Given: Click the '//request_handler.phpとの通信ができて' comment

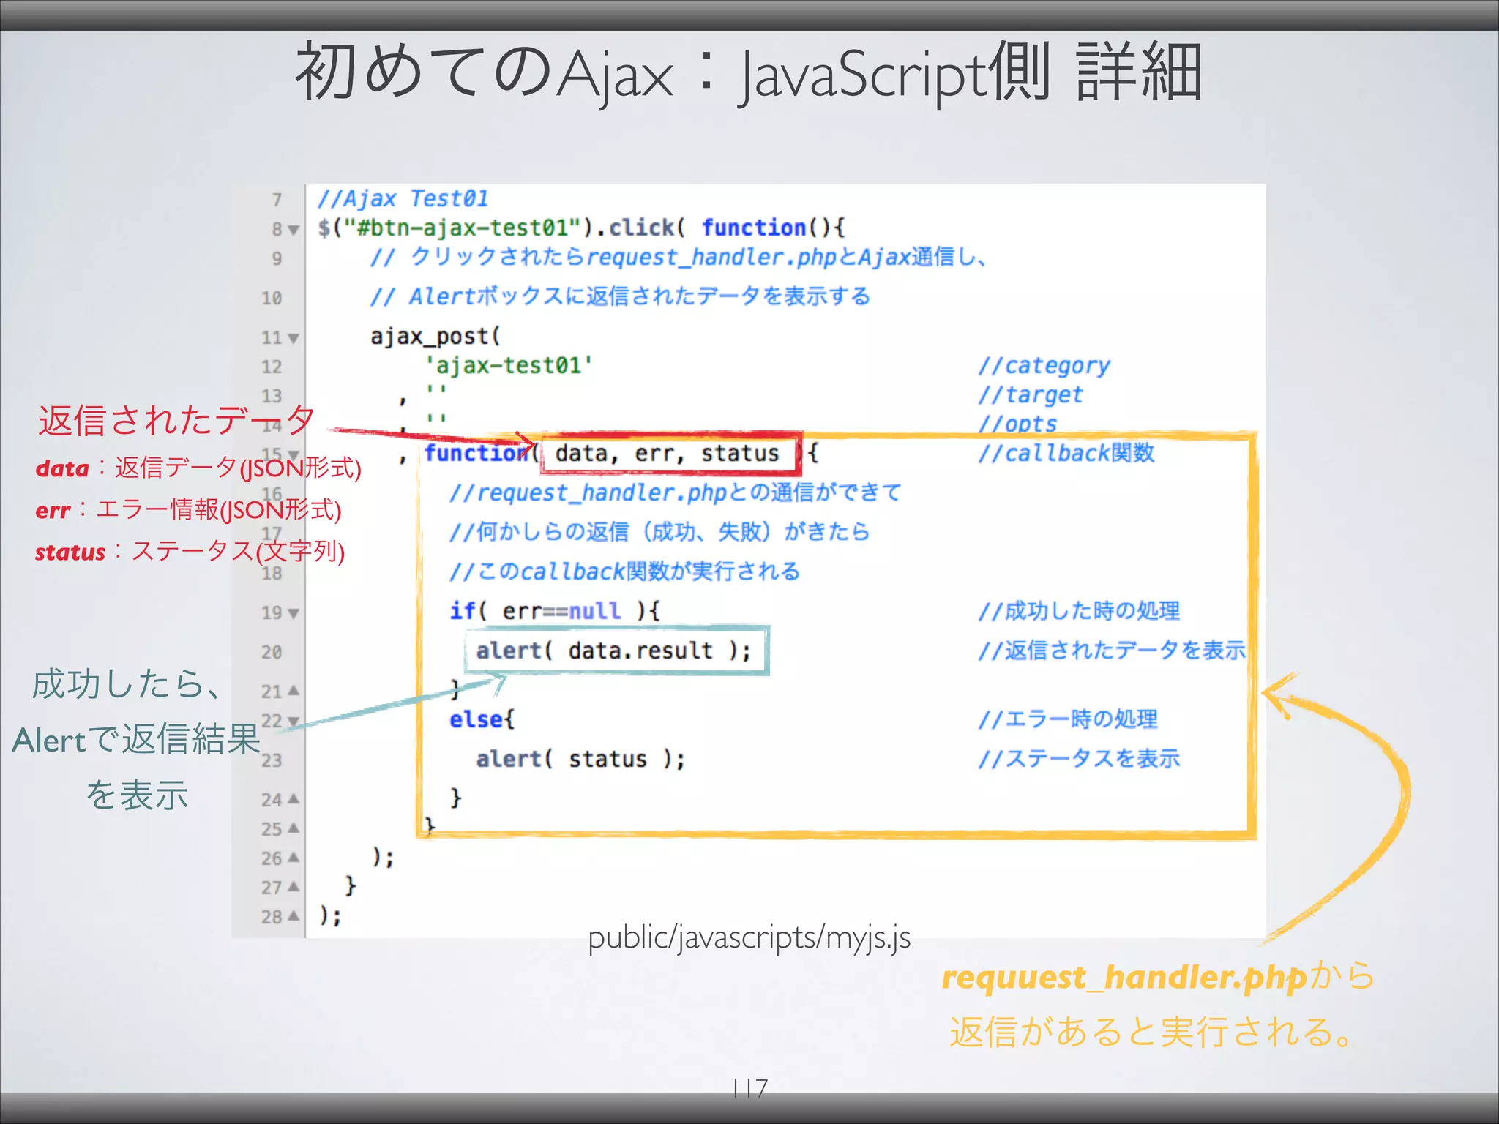Looking at the screenshot, I should [x=675, y=492].
